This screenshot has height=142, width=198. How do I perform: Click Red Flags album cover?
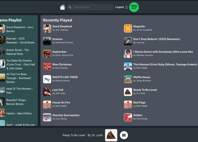pyautogui.click(x=128, y=105)
